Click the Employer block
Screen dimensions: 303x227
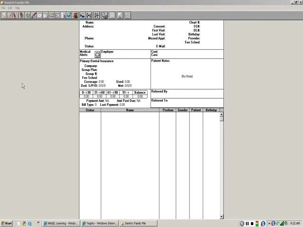(x=125, y=54)
